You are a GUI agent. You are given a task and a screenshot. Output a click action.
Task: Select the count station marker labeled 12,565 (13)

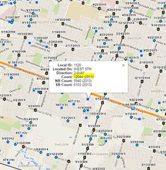(16, 65)
